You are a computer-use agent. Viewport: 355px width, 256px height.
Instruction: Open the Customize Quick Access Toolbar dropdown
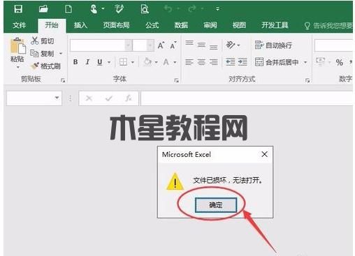(x=217, y=9)
